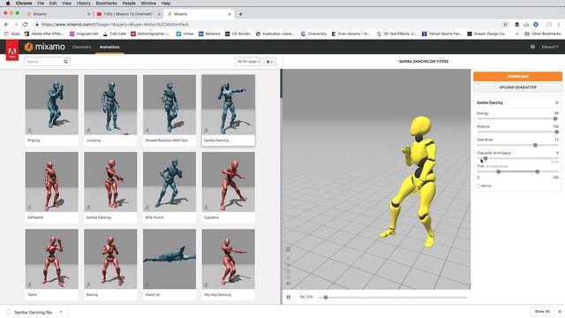
Task: Select the Hip Hop Dancing animation thumbnail
Action: coord(228,259)
